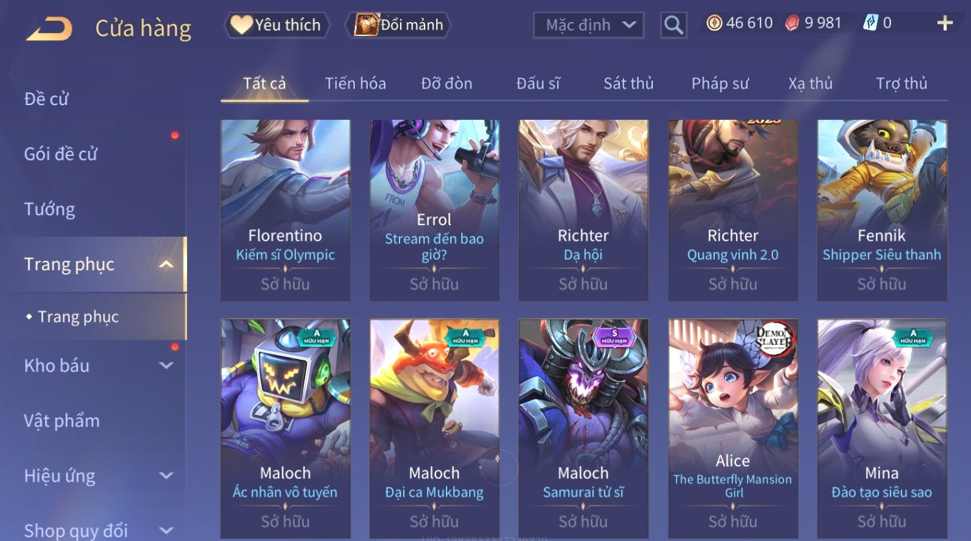Select the Florentino Kiếm sĩ Olympic skin card
971x541 pixels.
pyautogui.click(x=285, y=210)
